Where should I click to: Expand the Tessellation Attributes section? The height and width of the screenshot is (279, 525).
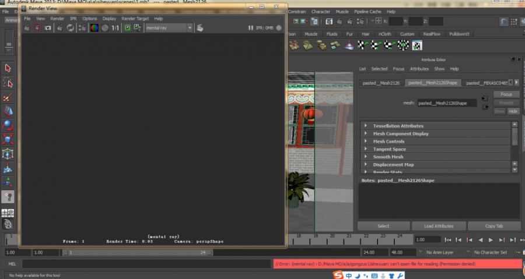[366, 126]
